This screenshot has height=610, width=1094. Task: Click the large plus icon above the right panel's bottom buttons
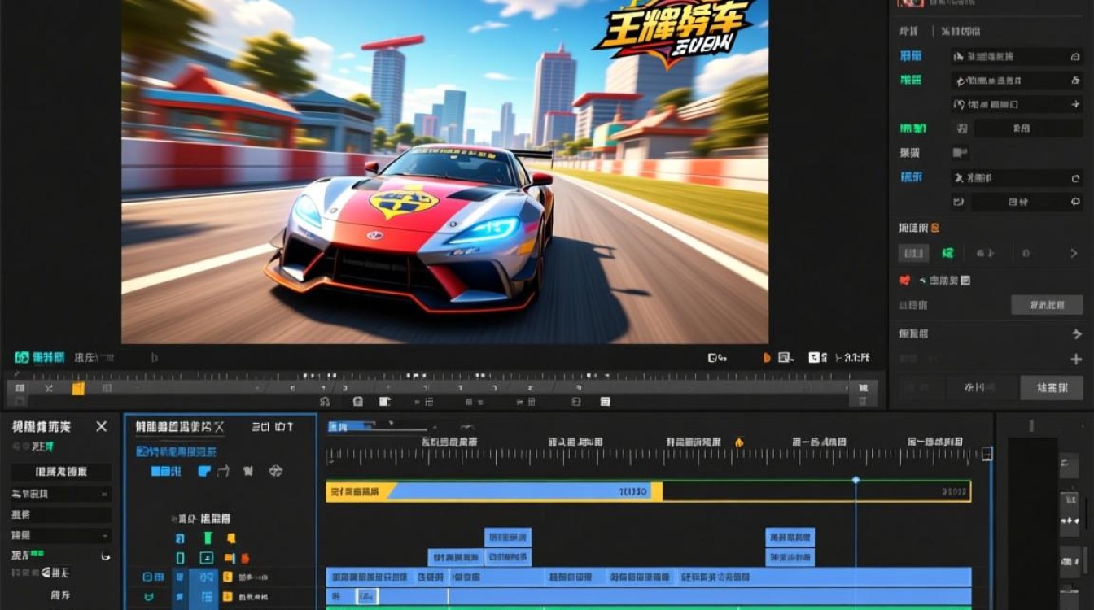tap(1076, 359)
